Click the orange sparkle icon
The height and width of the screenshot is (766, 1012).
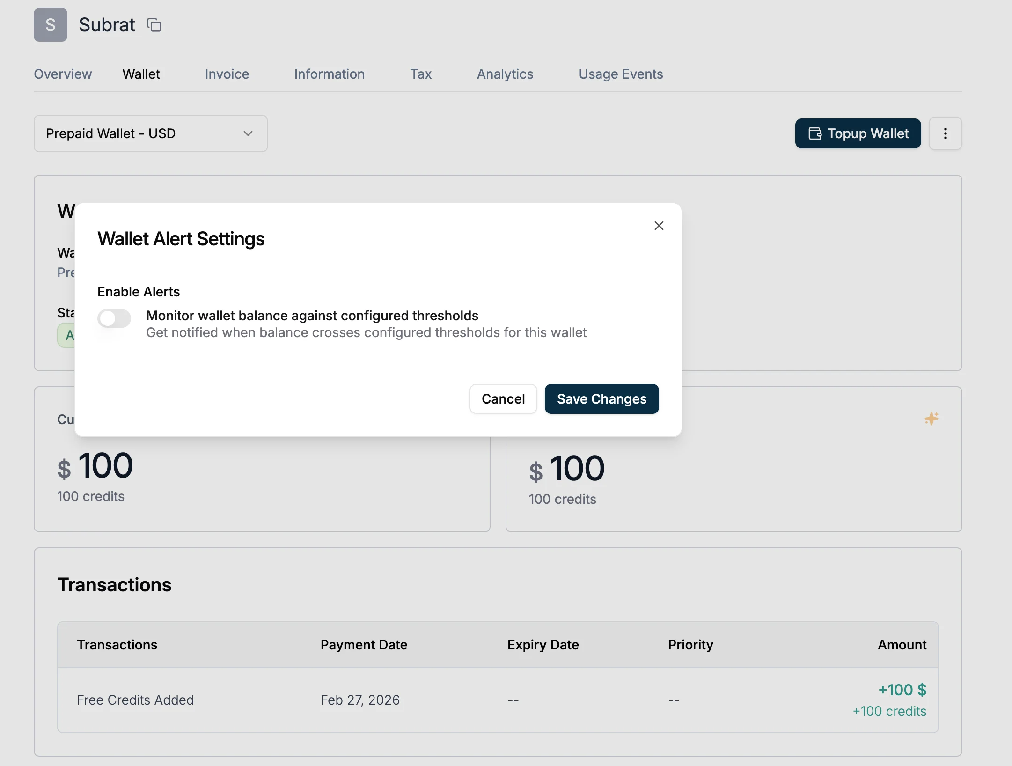click(x=931, y=418)
